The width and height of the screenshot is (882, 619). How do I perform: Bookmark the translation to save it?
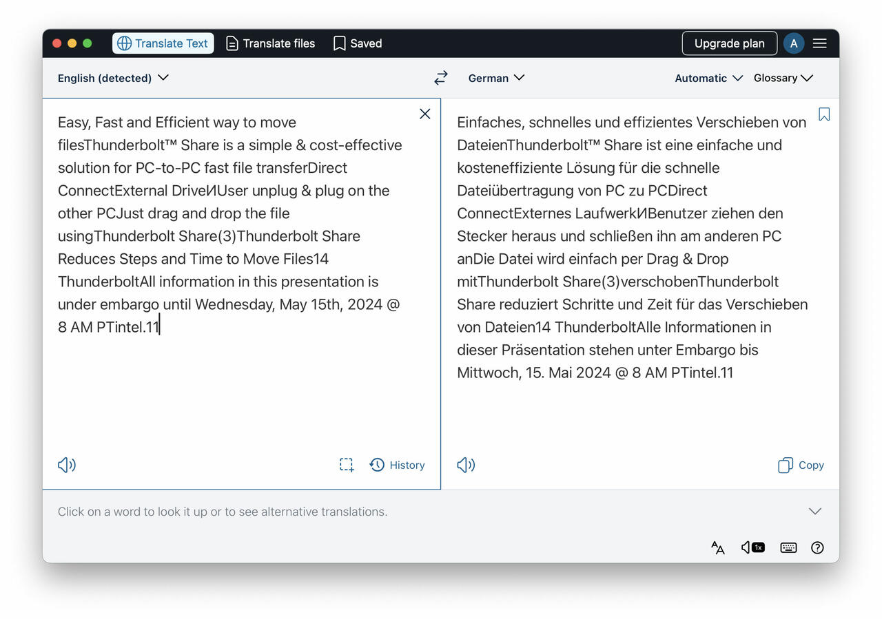pyautogui.click(x=824, y=114)
